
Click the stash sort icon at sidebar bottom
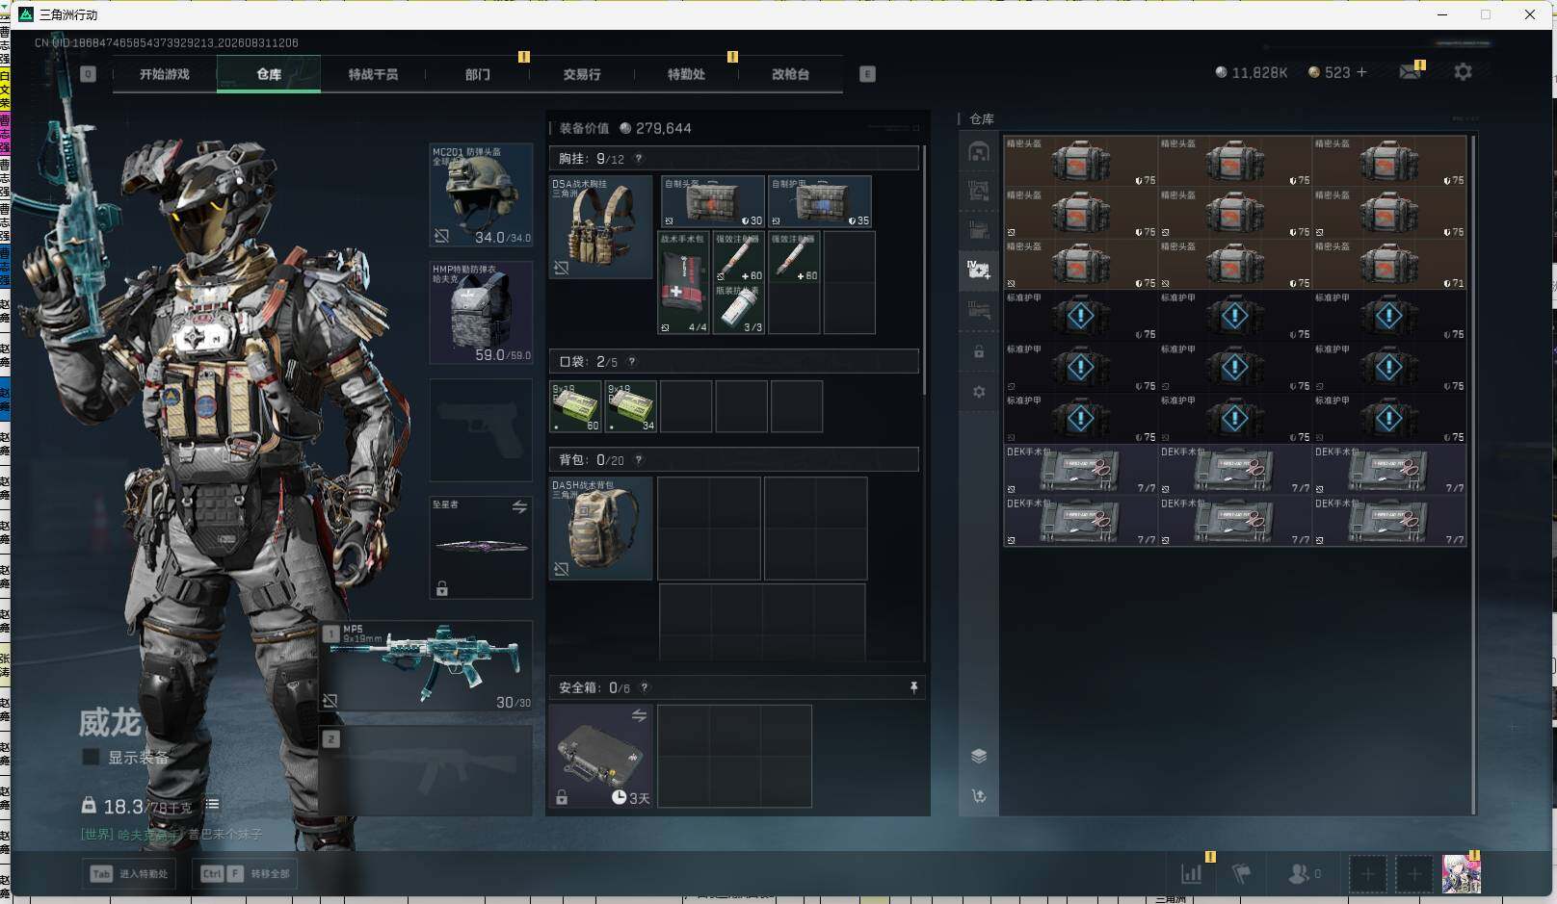979,796
